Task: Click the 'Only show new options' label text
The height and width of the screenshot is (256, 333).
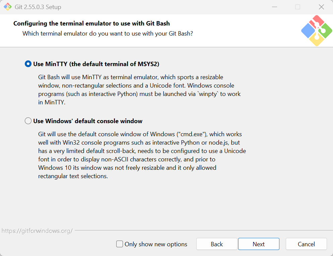Action: coord(156,244)
